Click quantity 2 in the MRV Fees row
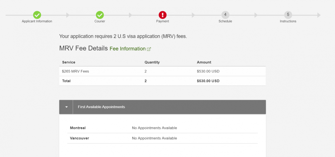The image size is (335, 157). click(x=145, y=71)
